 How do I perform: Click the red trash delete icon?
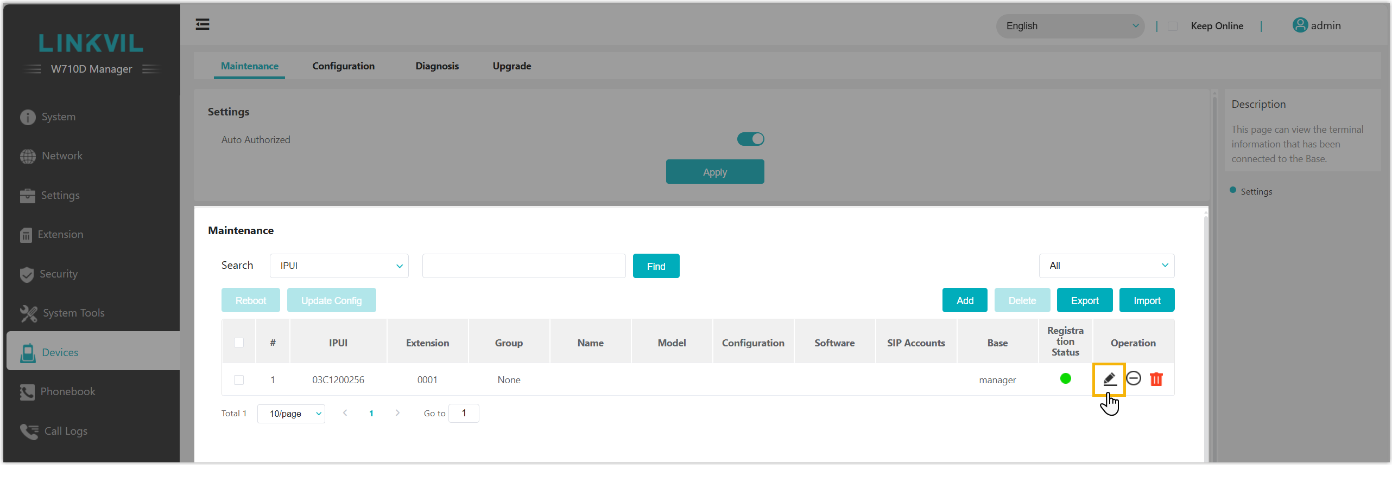1156,379
